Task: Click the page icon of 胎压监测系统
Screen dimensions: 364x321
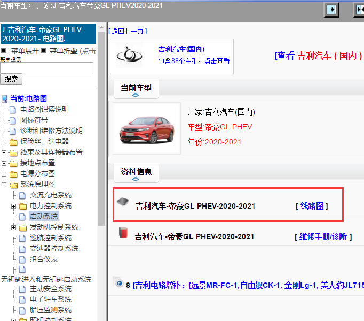Action: [22, 310]
